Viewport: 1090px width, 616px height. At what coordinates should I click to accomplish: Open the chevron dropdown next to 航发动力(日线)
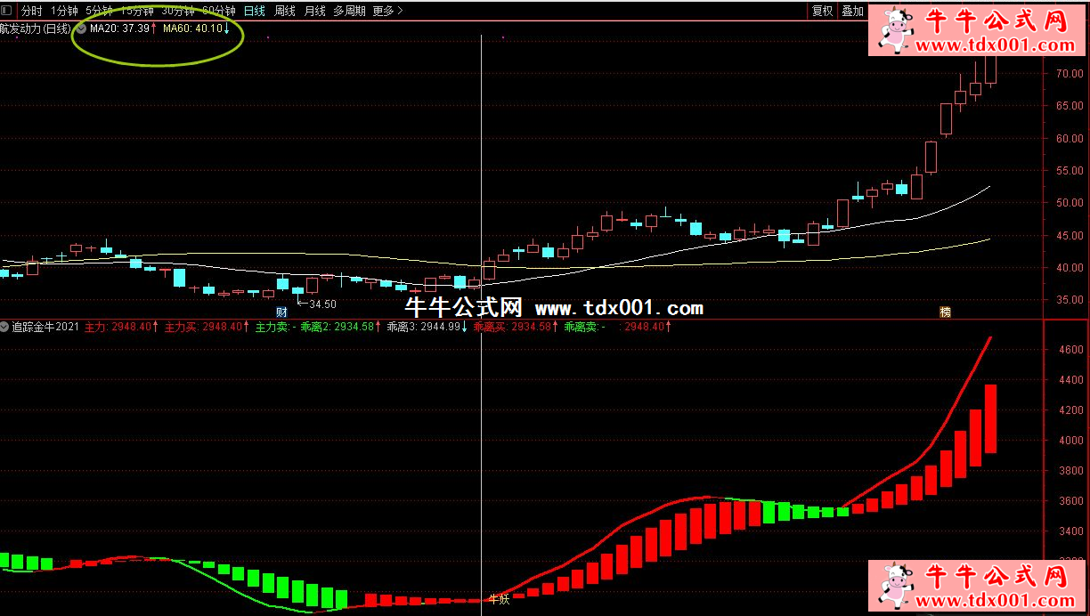click(81, 28)
